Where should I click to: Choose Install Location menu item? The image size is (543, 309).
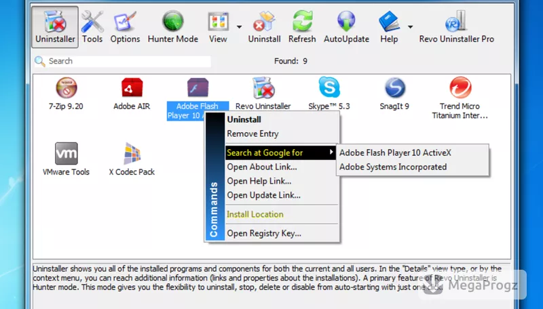point(281,214)
